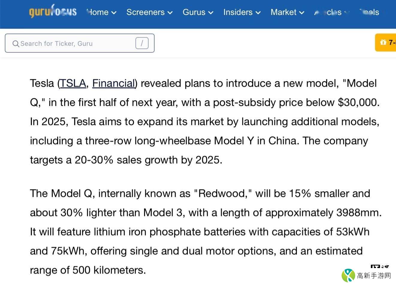
Task: Open the Market menu label
Action: click(x=283, y=12)
